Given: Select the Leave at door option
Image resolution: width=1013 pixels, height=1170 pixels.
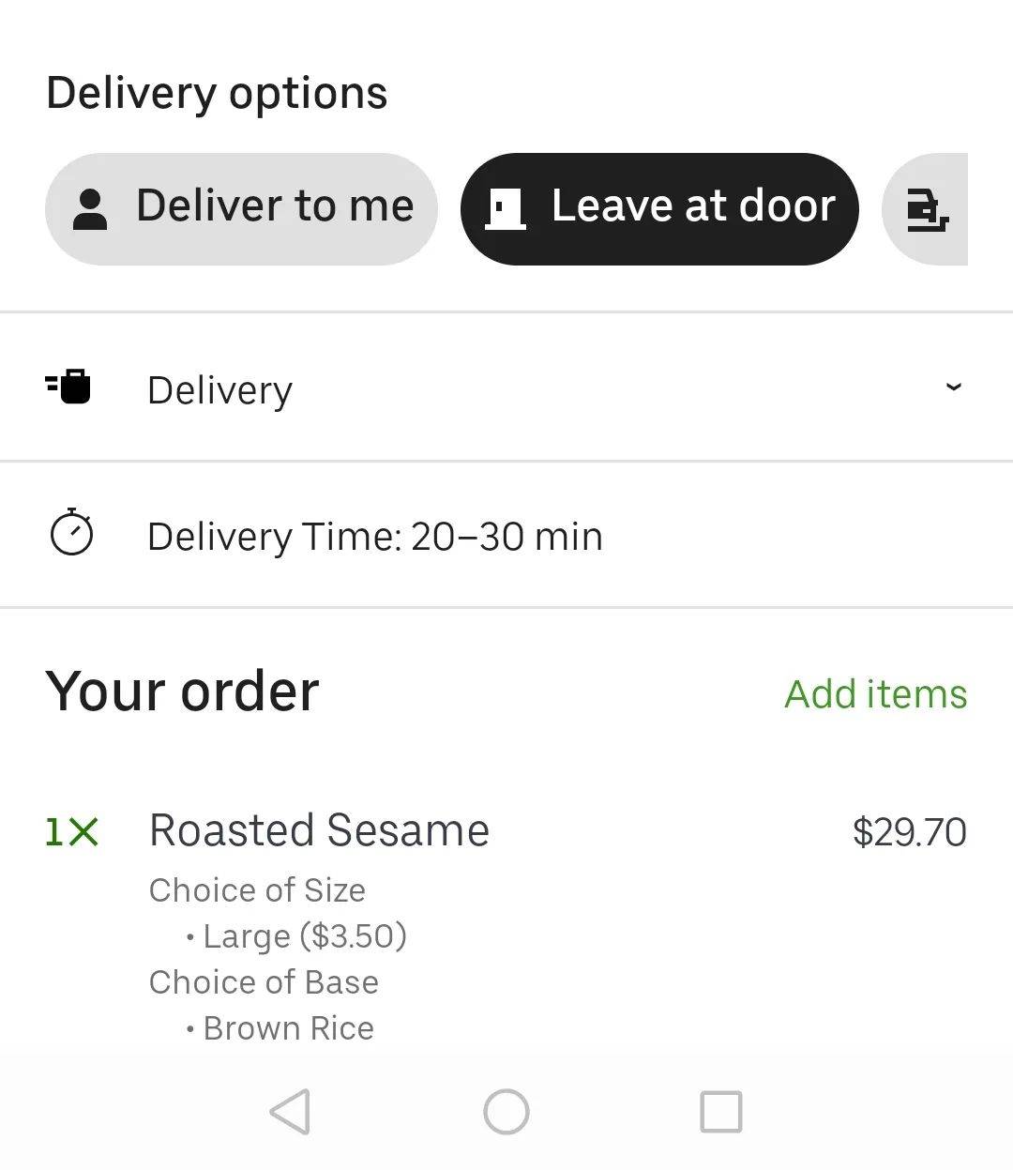Looking at the screenshot, I should (659, 209).
